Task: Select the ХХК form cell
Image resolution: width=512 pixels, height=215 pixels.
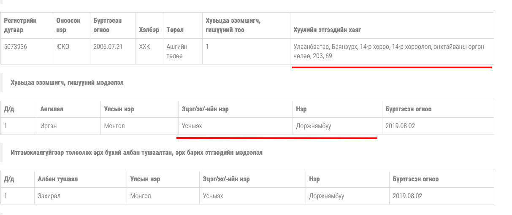Action: [144, 47]
